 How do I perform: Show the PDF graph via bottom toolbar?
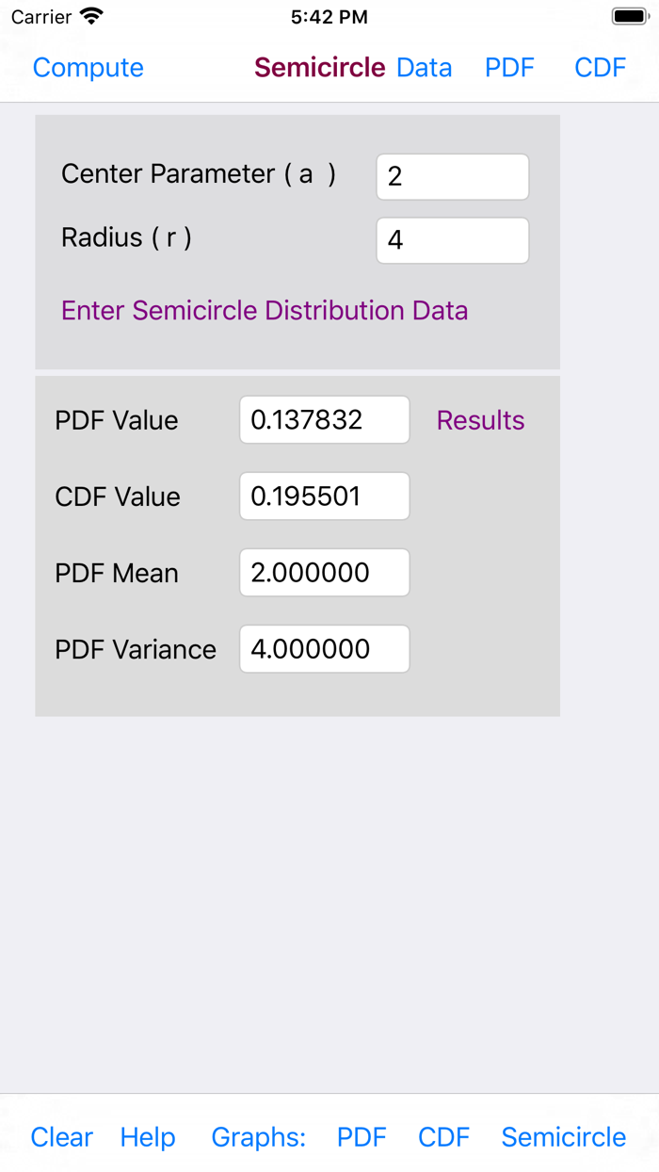(x=362, y=1137)
